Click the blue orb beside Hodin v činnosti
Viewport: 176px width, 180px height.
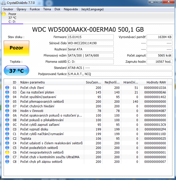coord(7,111)
